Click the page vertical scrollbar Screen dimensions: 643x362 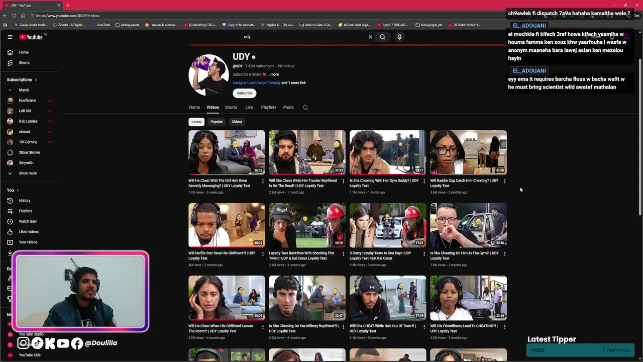point(640,136)
